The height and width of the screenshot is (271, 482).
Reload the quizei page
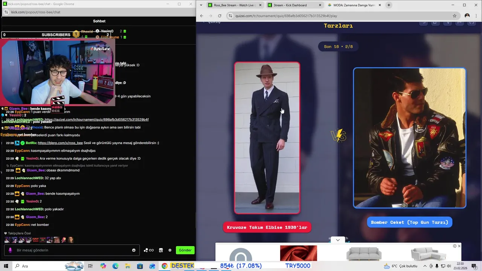[x=220, y=16]
